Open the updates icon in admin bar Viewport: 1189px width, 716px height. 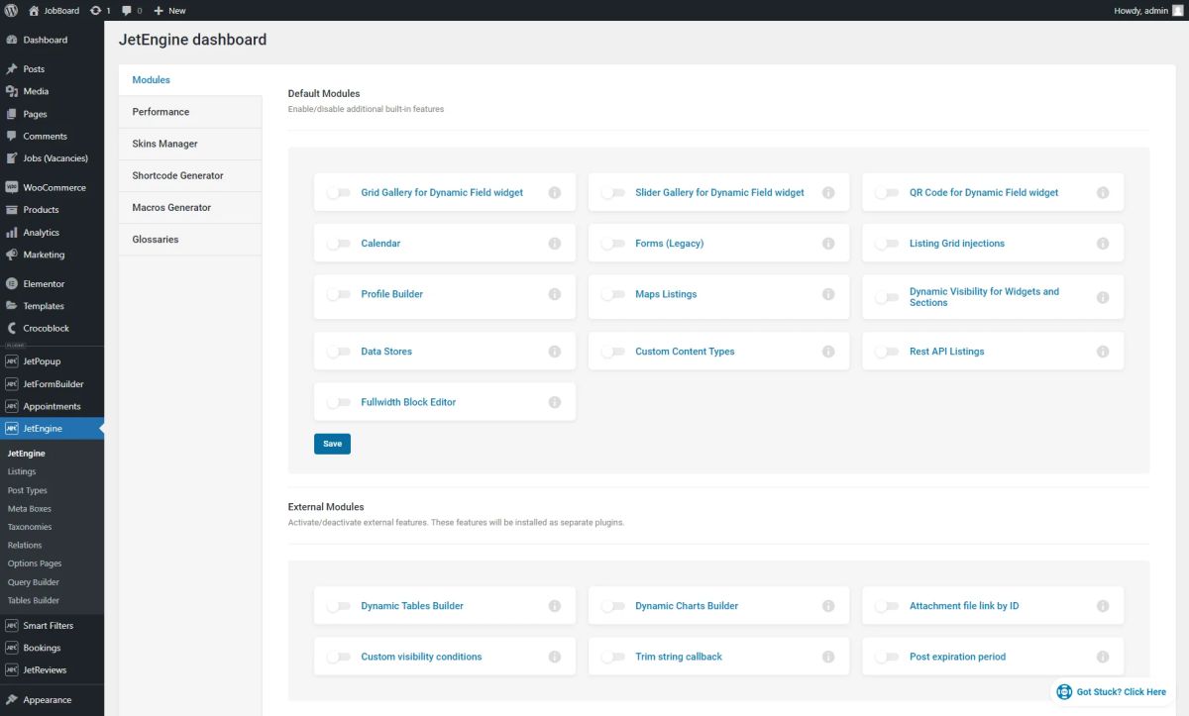[x=95, y=10]
